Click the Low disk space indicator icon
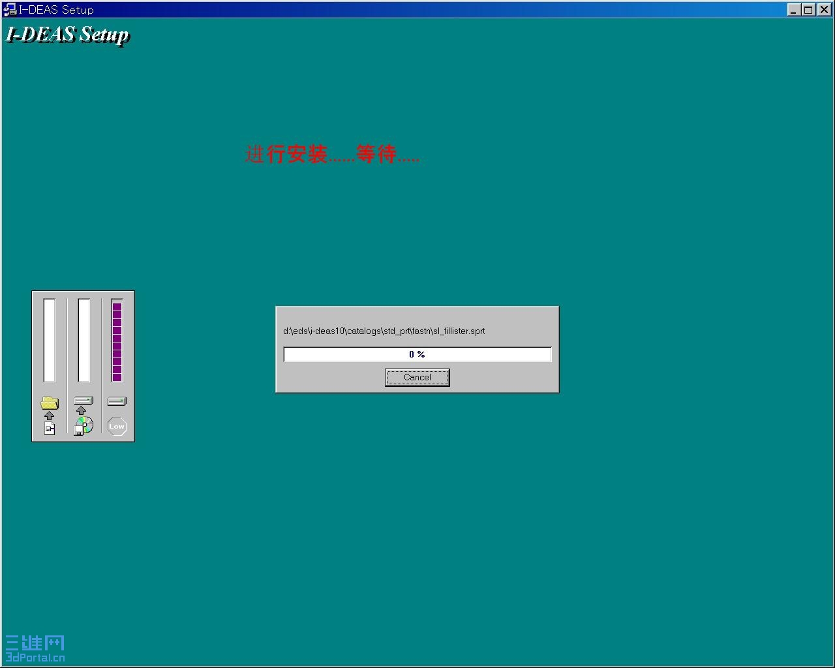This screenshot has height=668, width=835. point(117,426)
